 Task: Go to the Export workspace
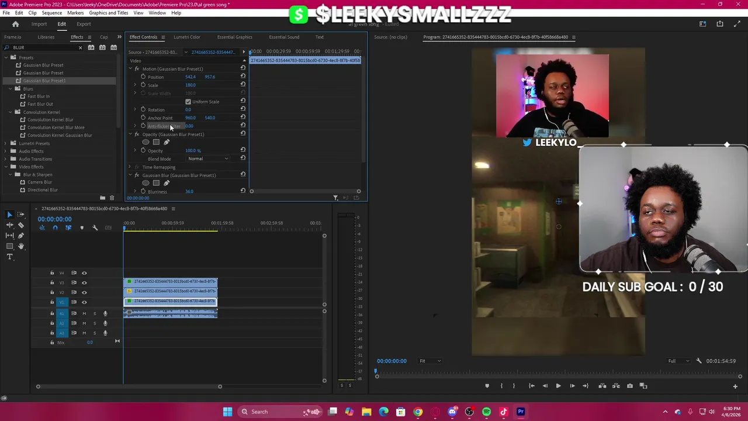point(84,24)
